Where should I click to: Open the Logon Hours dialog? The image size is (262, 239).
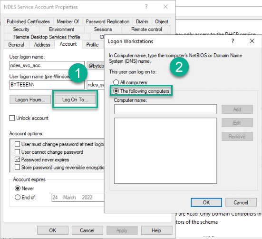(x=30, y=100)
